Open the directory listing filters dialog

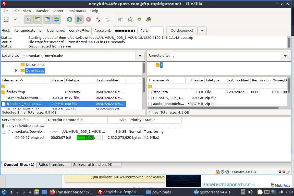[120, 19]
